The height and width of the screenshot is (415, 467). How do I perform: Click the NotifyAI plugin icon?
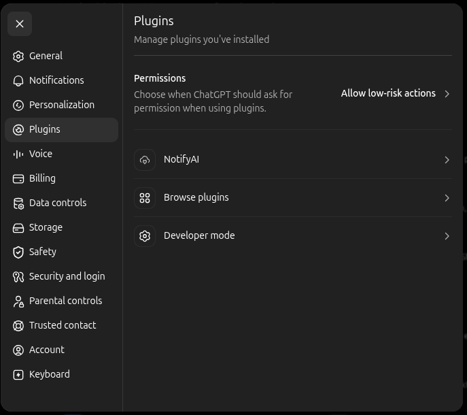coord(145,160)
